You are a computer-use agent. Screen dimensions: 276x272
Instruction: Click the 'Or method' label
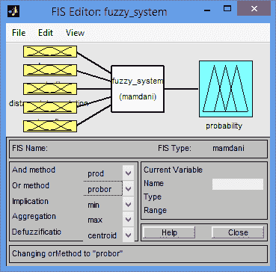[31, 185]
